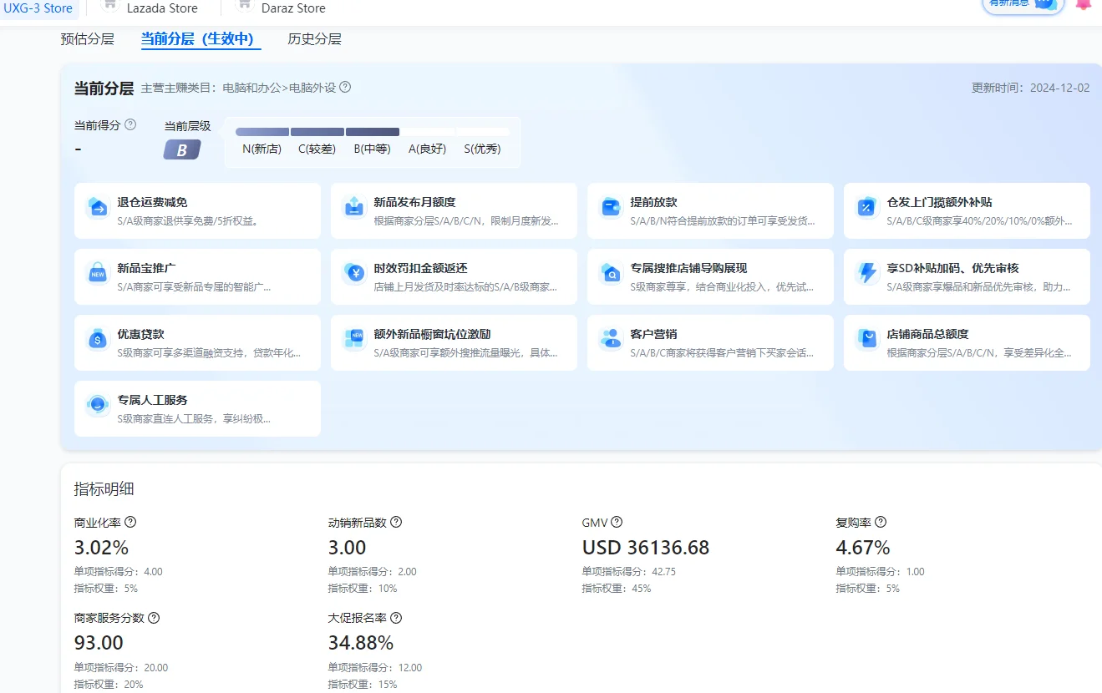Click help icon next to 电脑外设 category
1102x693 pixels.
(x=345, y=87)
